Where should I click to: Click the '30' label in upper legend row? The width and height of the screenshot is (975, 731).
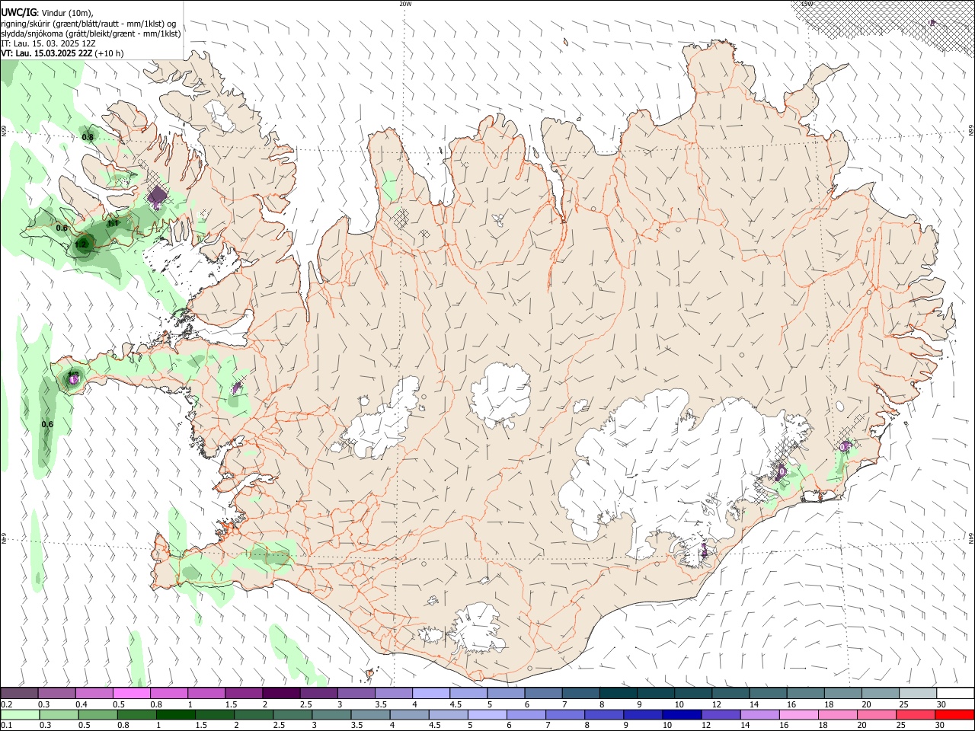[x=941, y=704]
